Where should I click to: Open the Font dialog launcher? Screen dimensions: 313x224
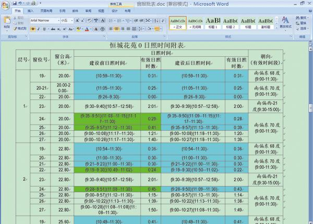coord(104,36)
